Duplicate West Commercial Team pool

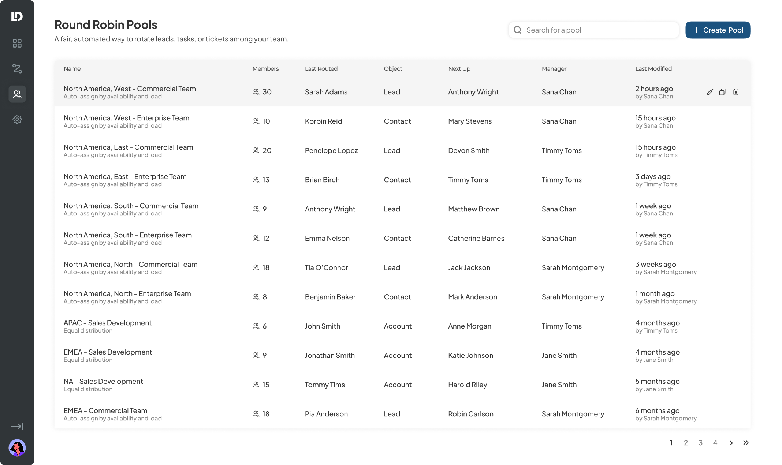723,92
